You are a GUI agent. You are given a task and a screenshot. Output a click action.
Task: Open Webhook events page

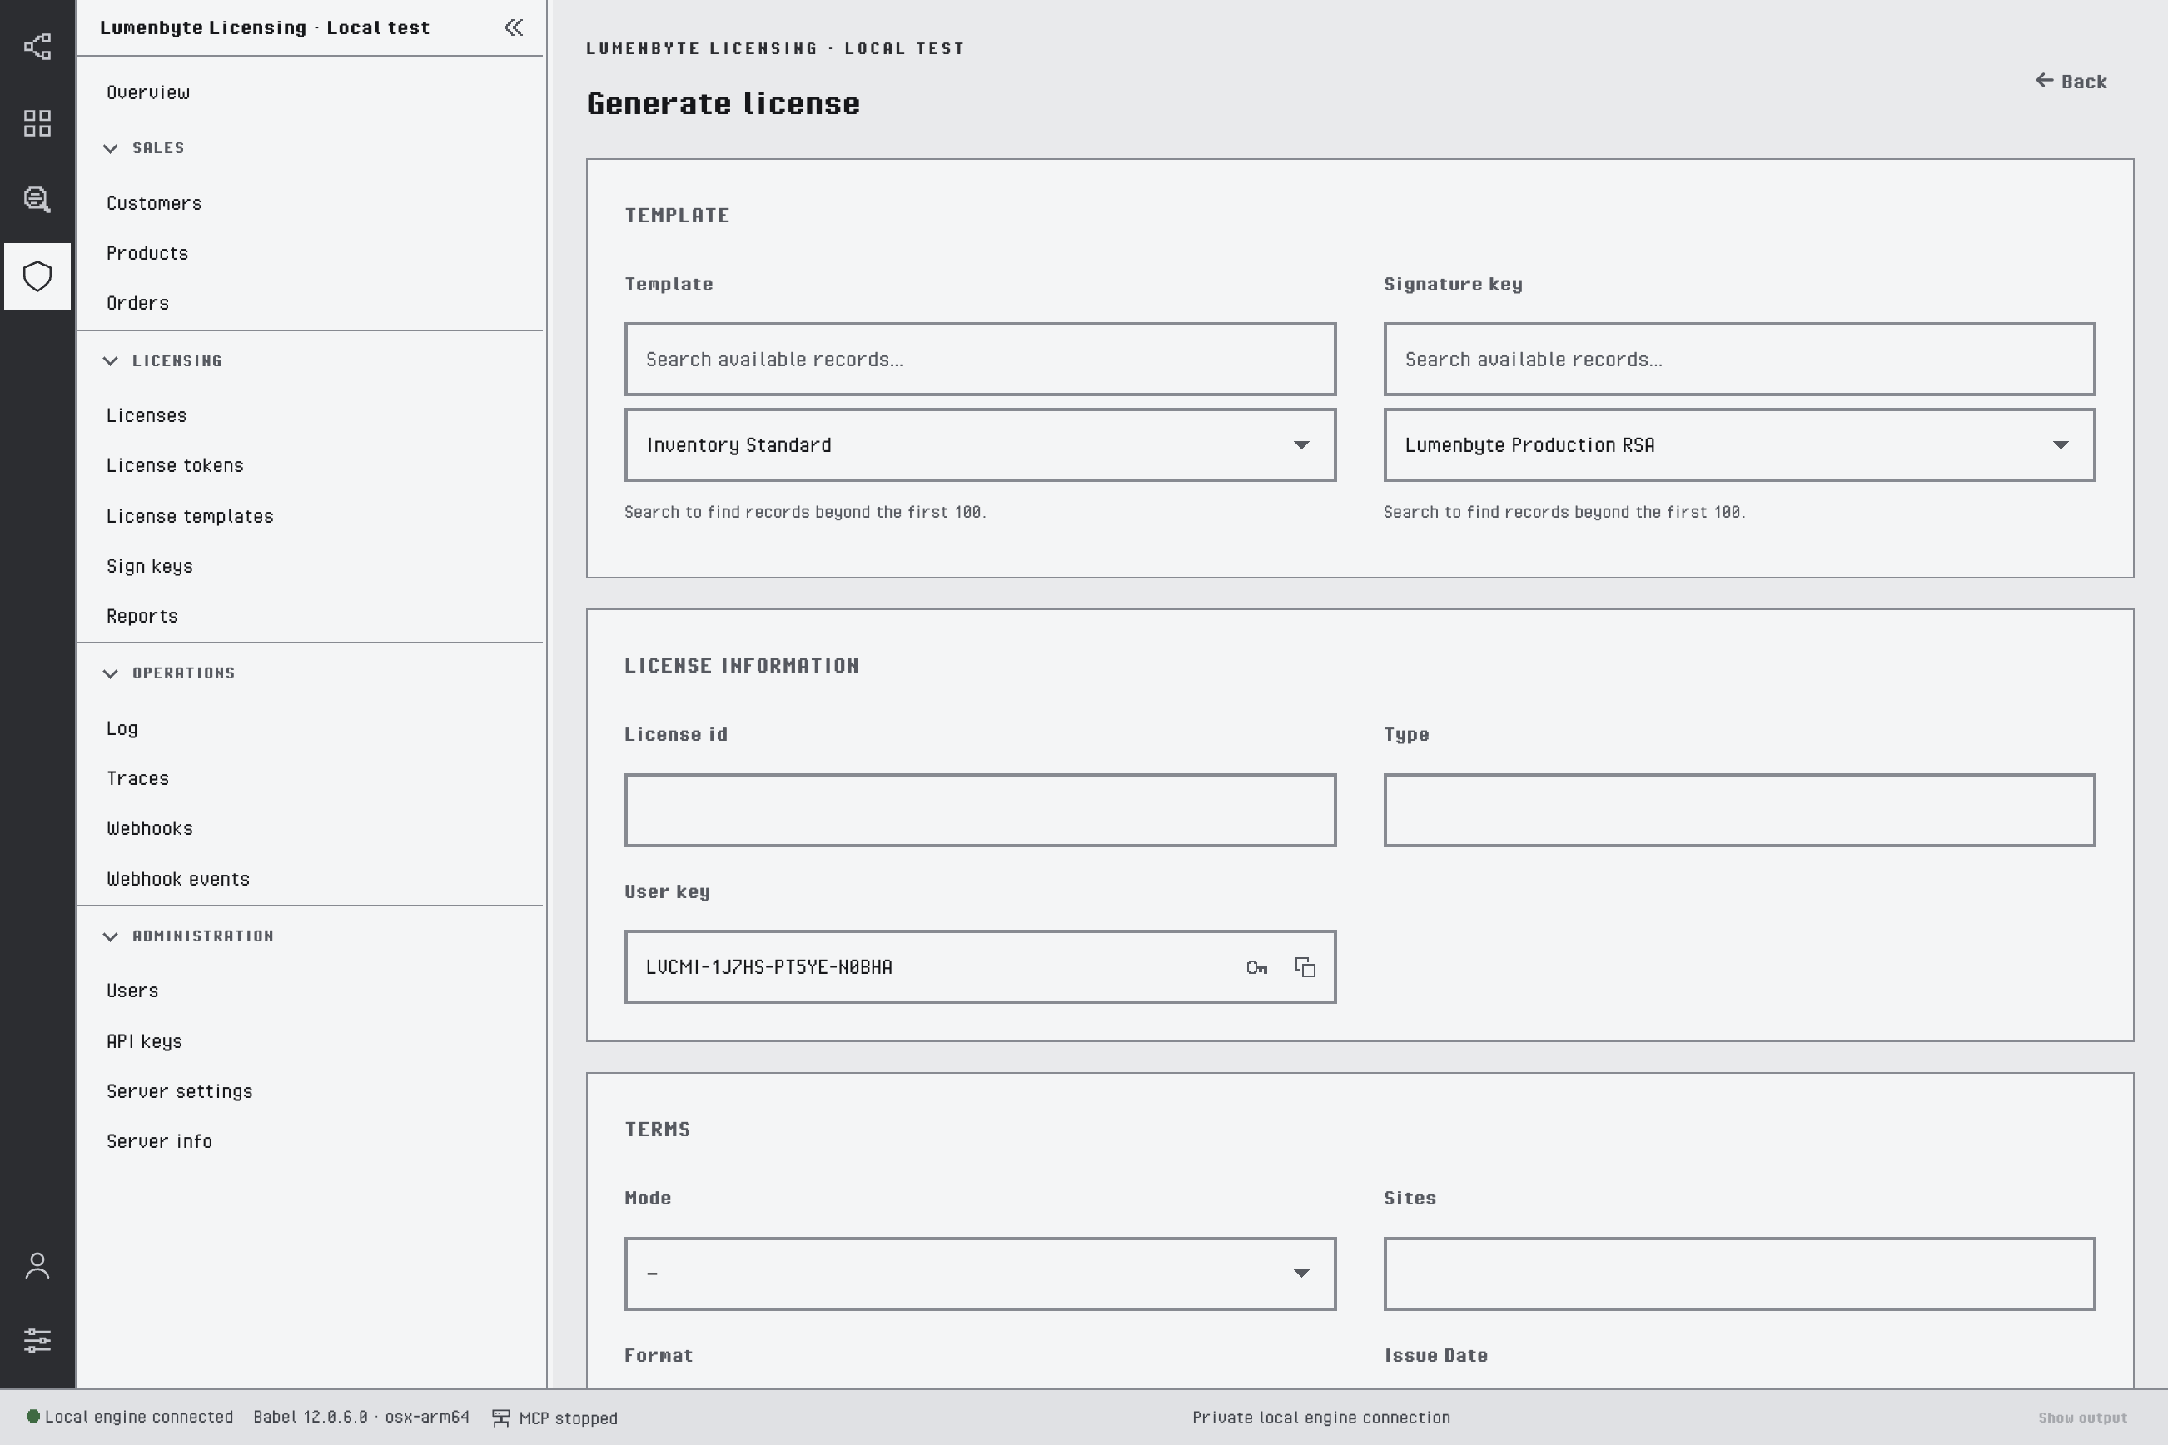click(178, 879)
